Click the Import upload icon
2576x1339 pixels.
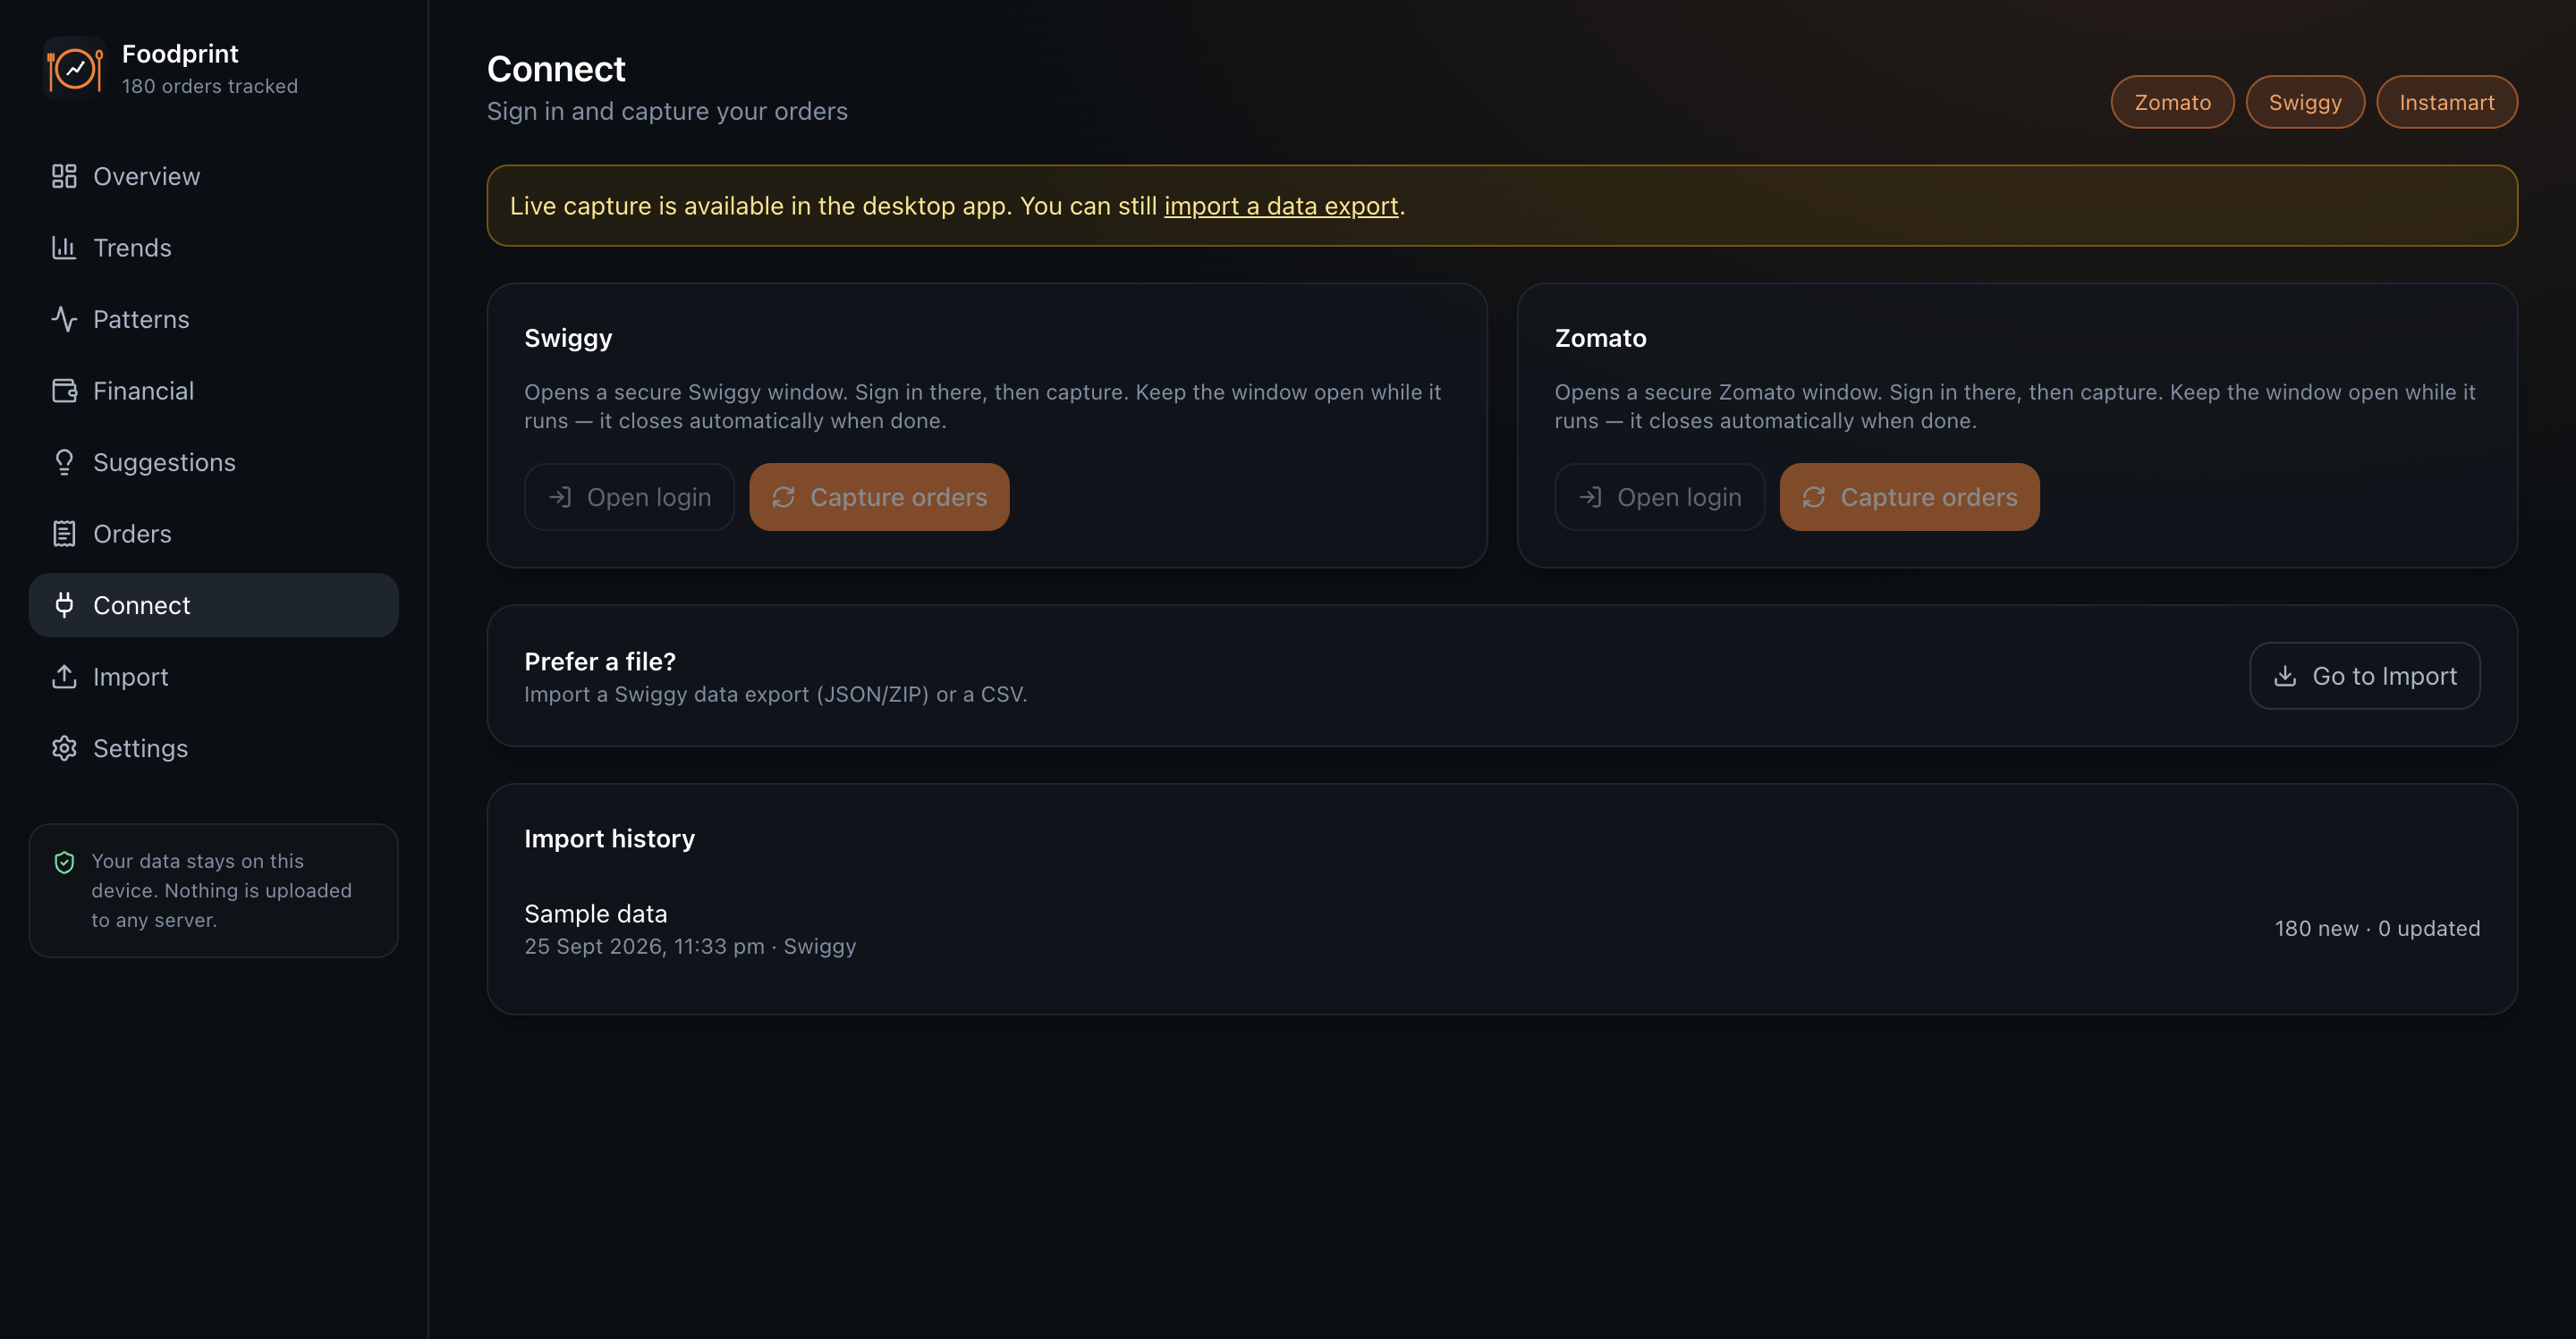64,677
